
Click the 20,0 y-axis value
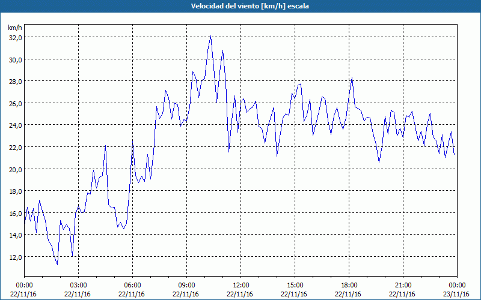tap(16, 169)
